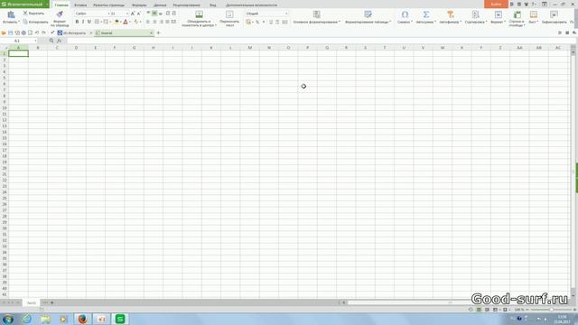This screenshot has height=325, width=578.
Task: Toggle italic formatting
Action: coord(83,22)
